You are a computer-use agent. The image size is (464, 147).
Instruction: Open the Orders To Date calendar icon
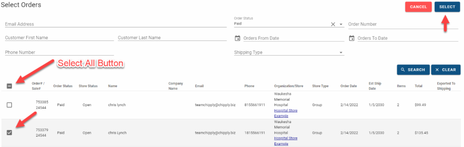pyautogui.click(x=352, y=38)
